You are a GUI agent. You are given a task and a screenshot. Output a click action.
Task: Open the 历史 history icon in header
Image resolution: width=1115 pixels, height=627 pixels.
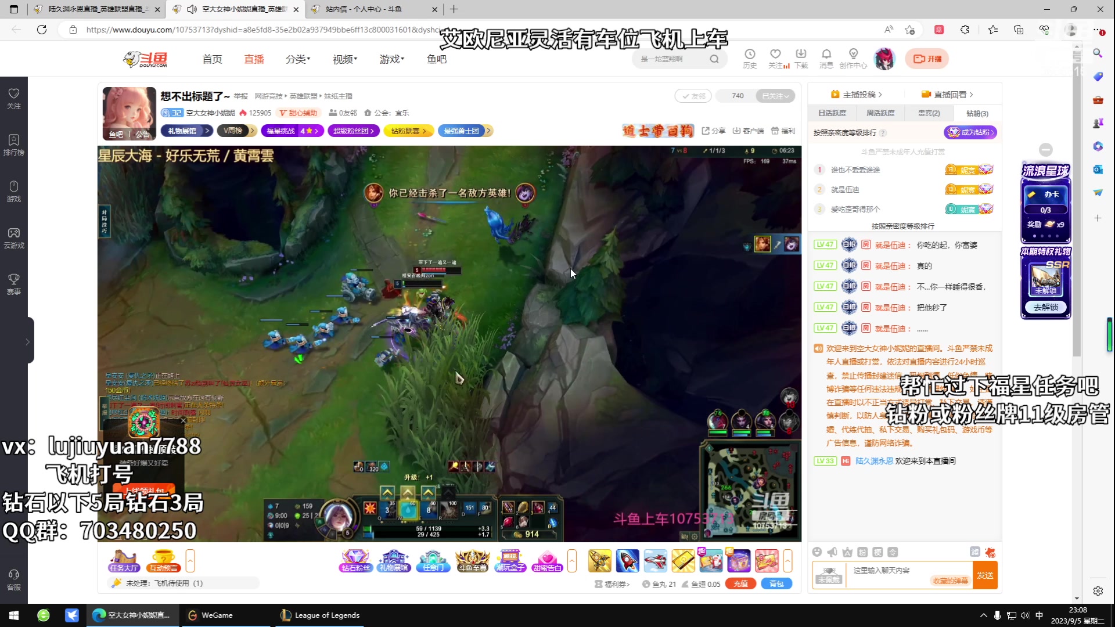tap(750, 58)
